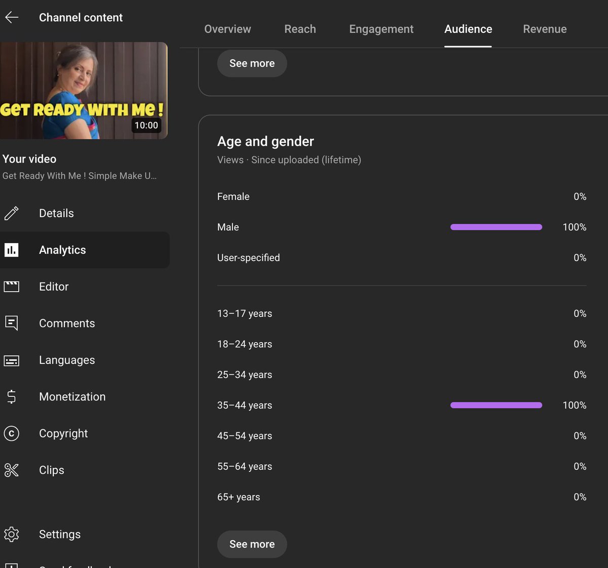The height and width of the screenshot is (568, 608).
Task: Select the Audience tab
Action: (x=468, y=29)
